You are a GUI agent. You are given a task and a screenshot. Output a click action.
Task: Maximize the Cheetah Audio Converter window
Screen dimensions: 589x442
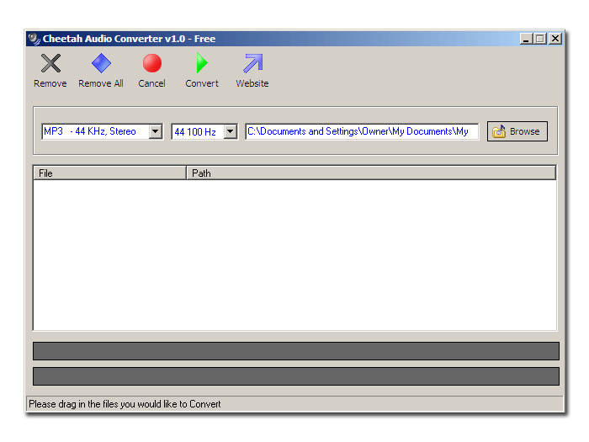click(x=540, y=39)
